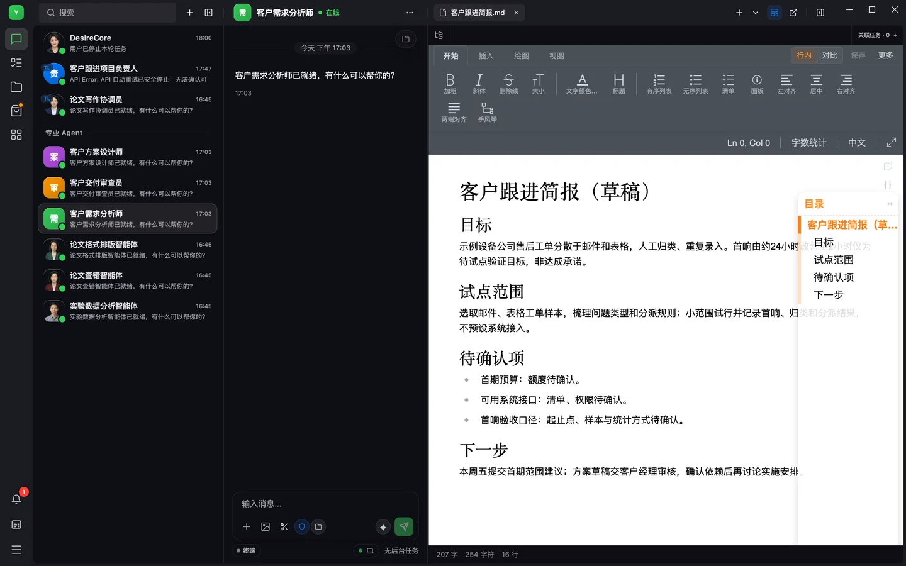Expand the tab list chevron in top bar
The width and height of the screenshot is (906, 566).
click(x=756, y=13)
